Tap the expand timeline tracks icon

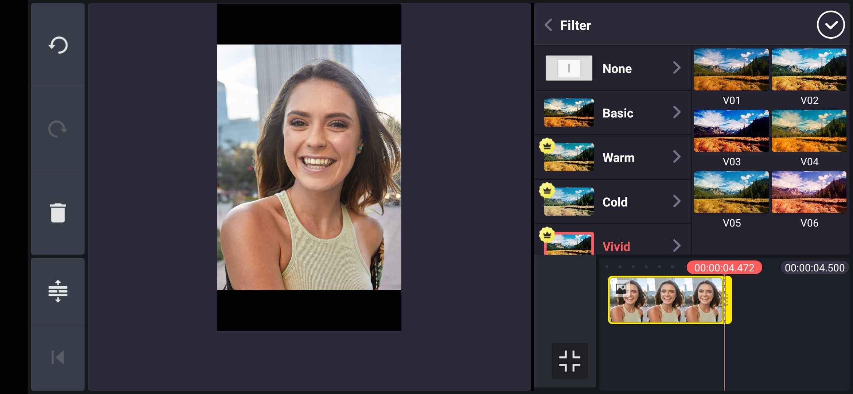point(58,291)
